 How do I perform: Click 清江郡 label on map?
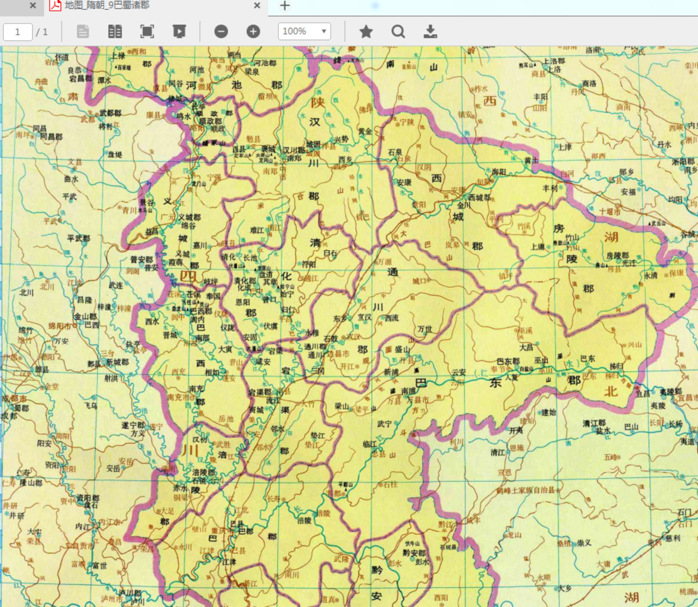pyautogui.click(x=594, y=423)
